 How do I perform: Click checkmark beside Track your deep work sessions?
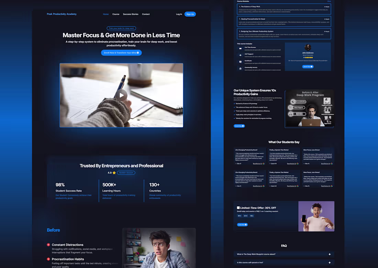tap(235, 111)
